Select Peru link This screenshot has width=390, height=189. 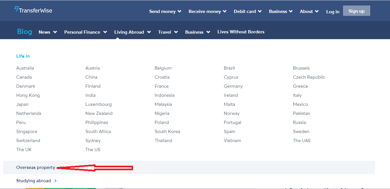[x=21, y=122]
